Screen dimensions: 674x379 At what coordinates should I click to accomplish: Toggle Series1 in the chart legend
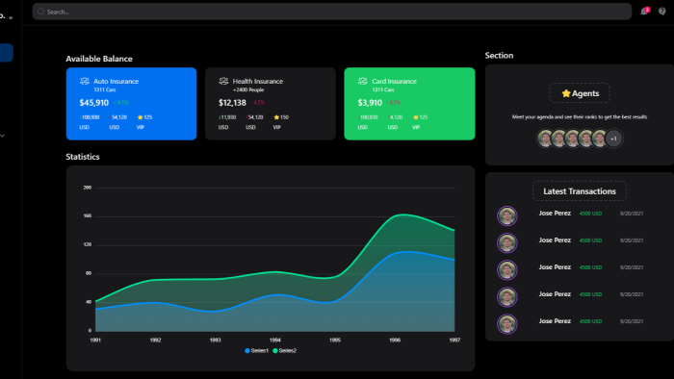[257, 351]
